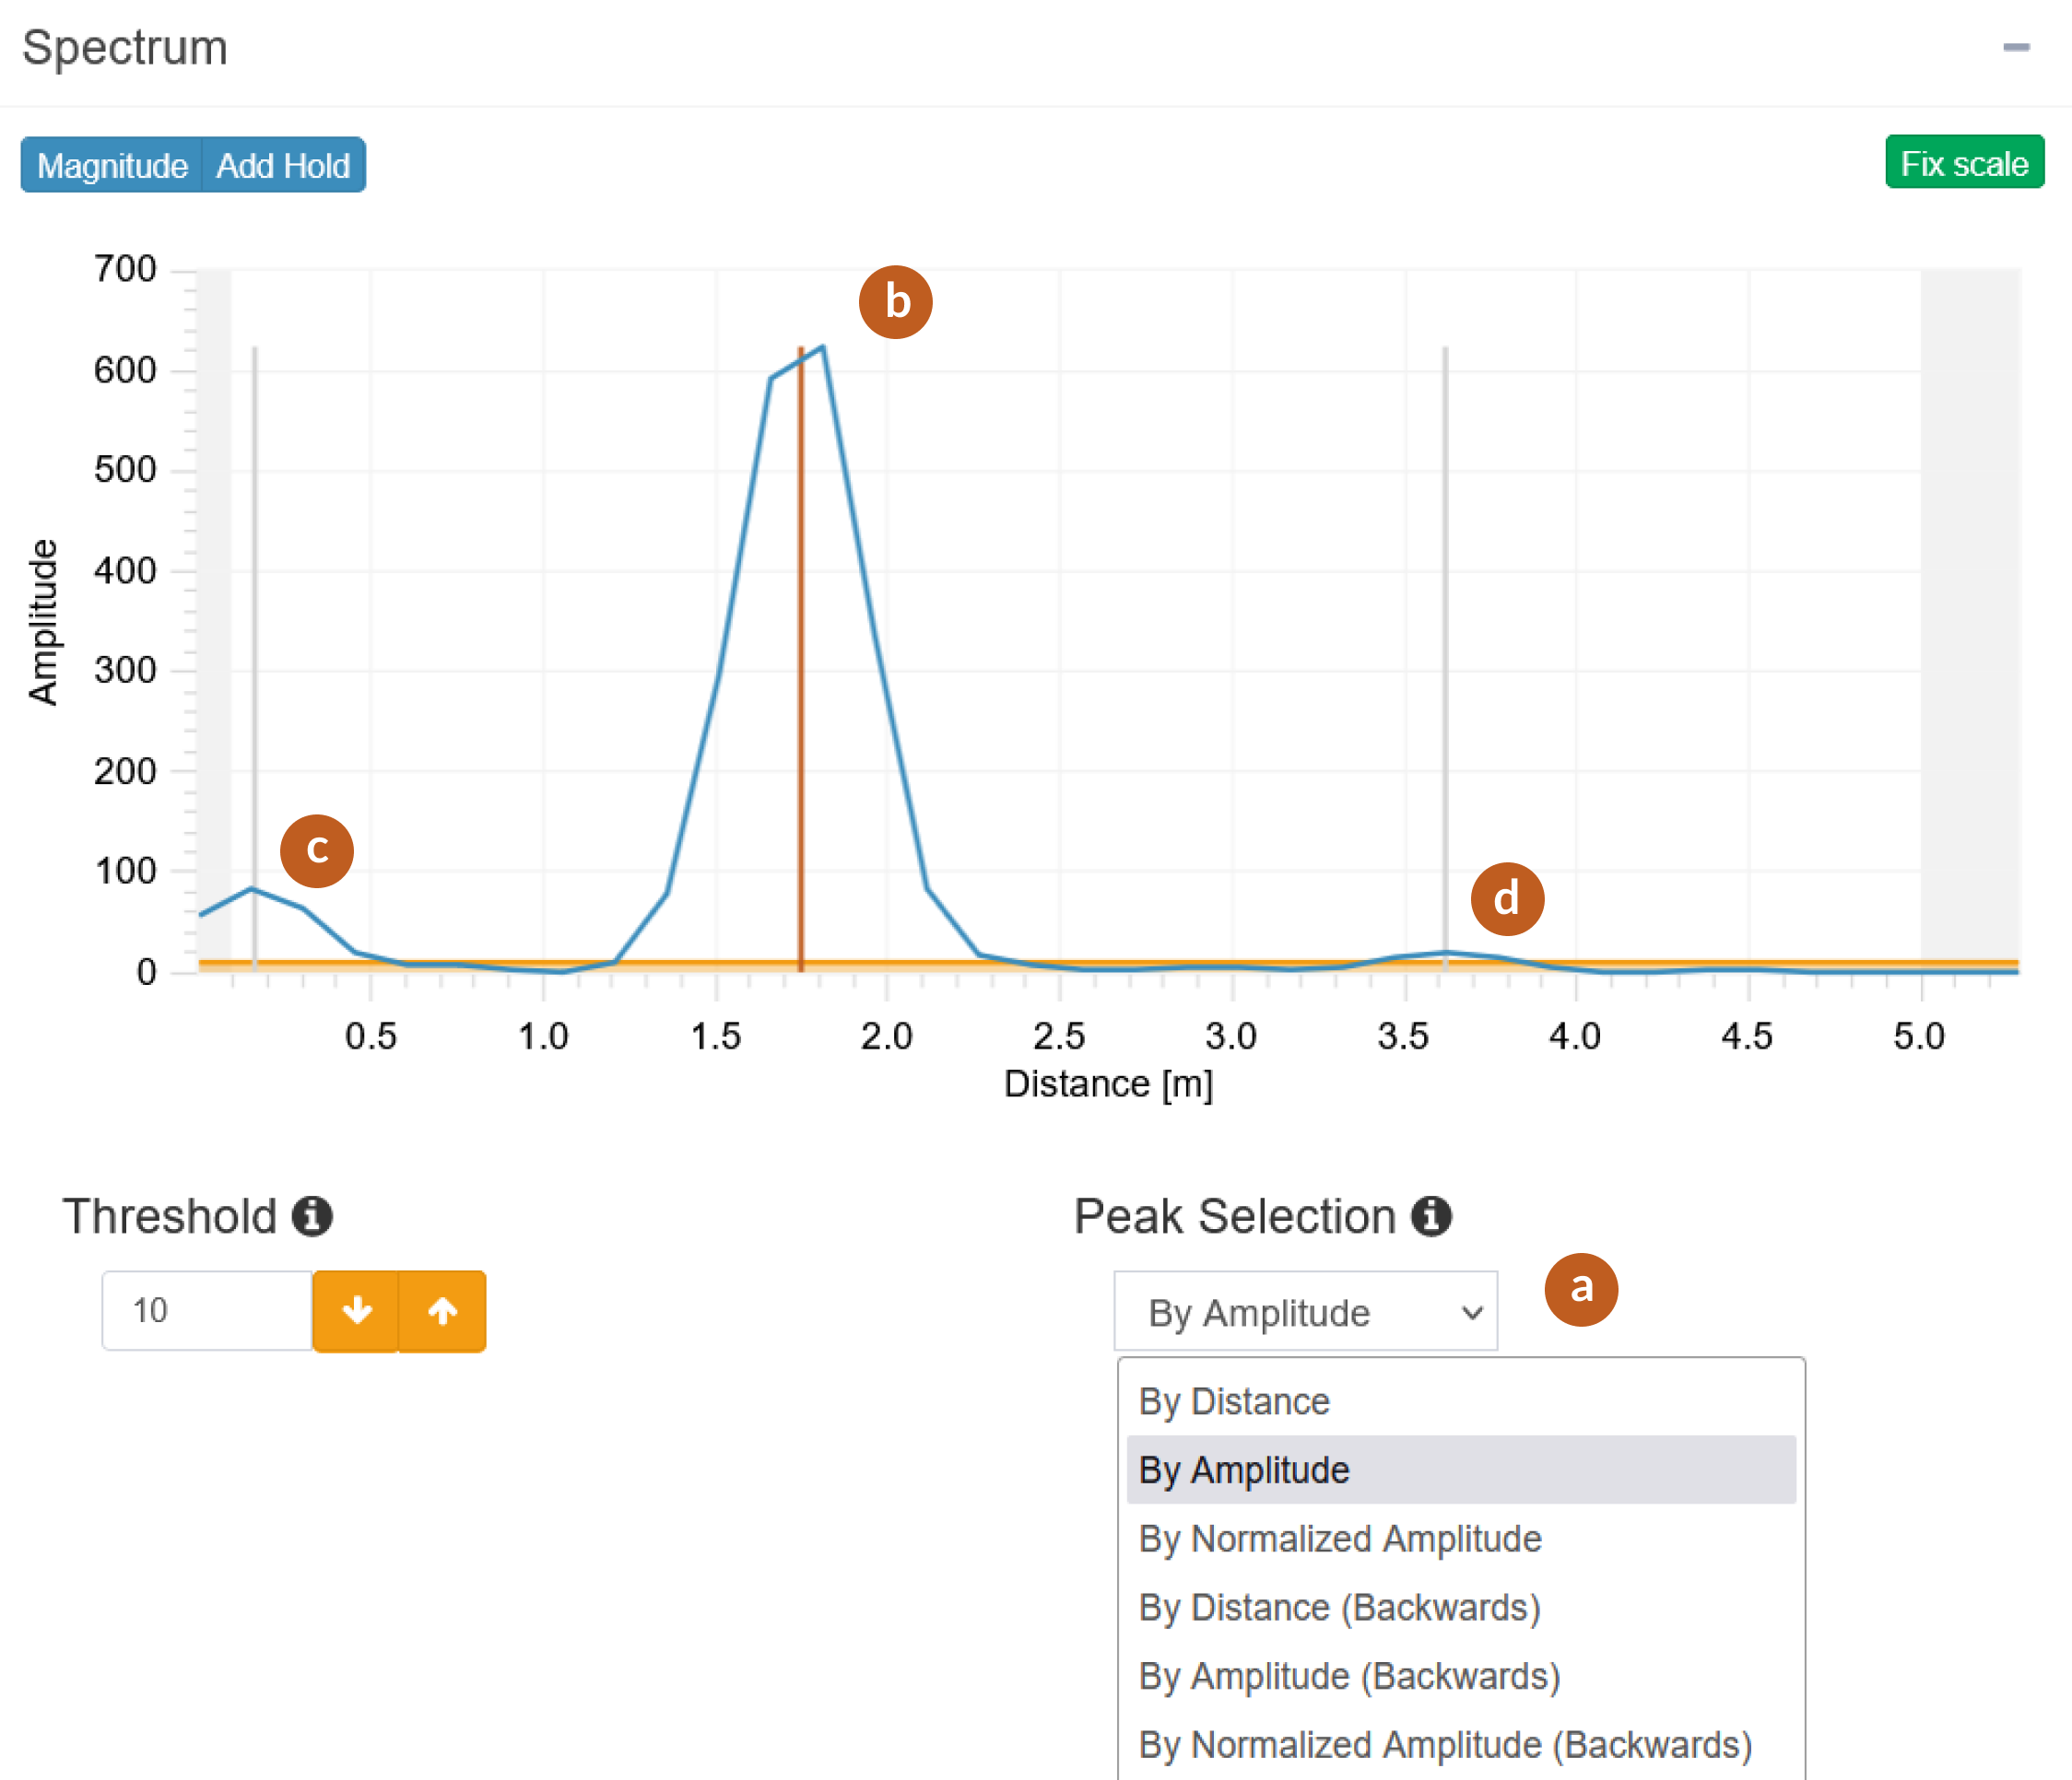Choose By Distance (Backwards) option
The height and width of the screenshot is (1780, 2072).
[x=1338, y=1607]
